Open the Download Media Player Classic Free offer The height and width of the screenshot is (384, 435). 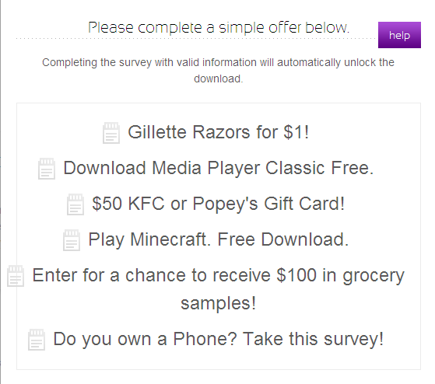(x=219, y=168)
